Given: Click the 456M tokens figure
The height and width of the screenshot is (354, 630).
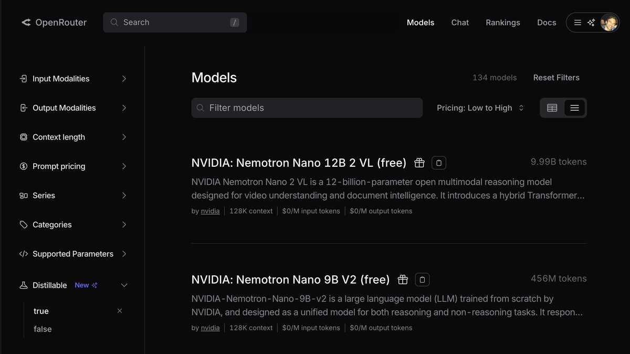Looking at the screenshot, I should [559, 278].
